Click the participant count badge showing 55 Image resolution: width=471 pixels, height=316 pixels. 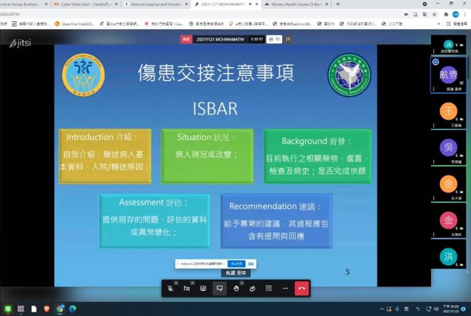coord(274,39)
